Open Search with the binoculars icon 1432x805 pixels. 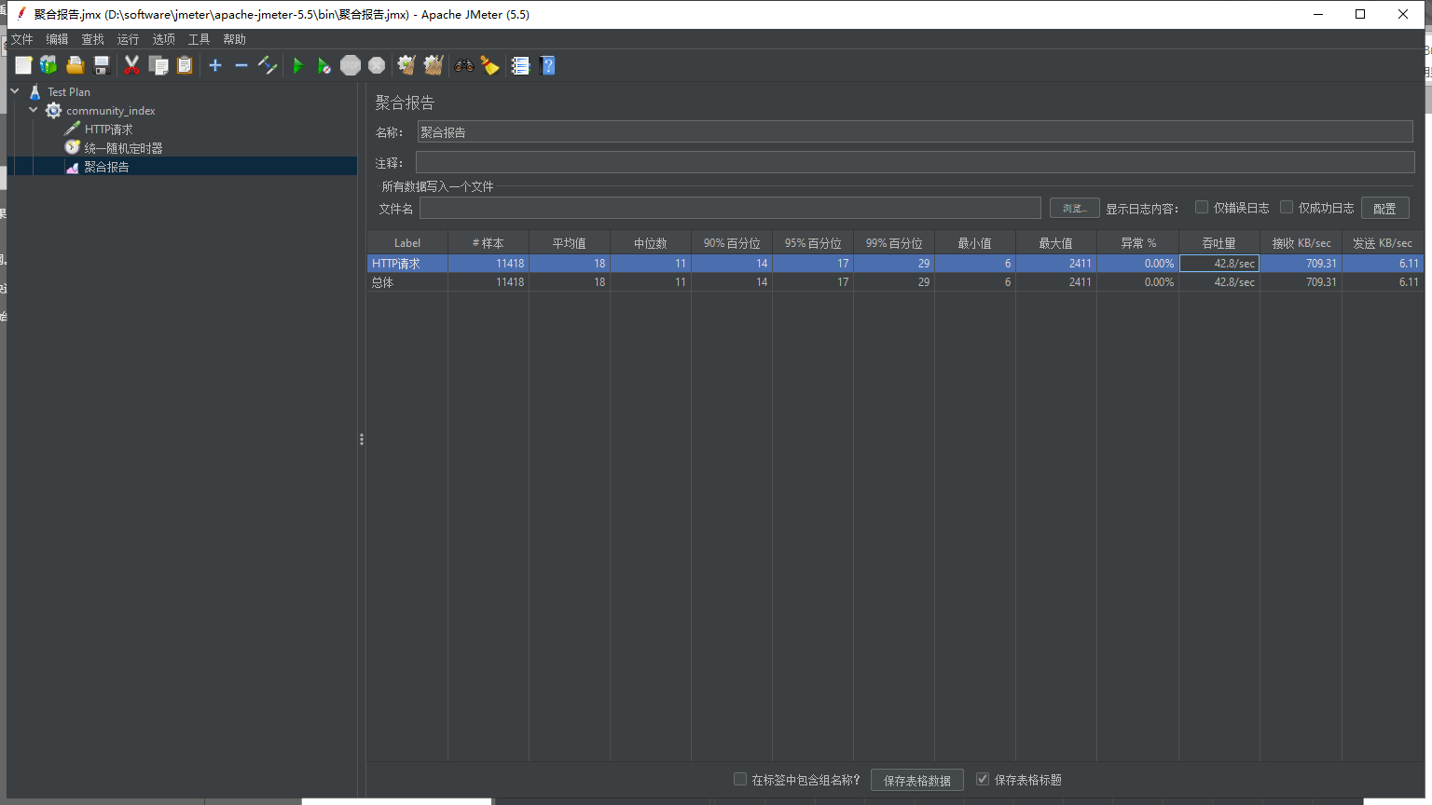pos(463,65)
